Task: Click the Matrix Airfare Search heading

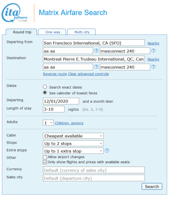Action: pyautogui.click(x=73, y=13)
